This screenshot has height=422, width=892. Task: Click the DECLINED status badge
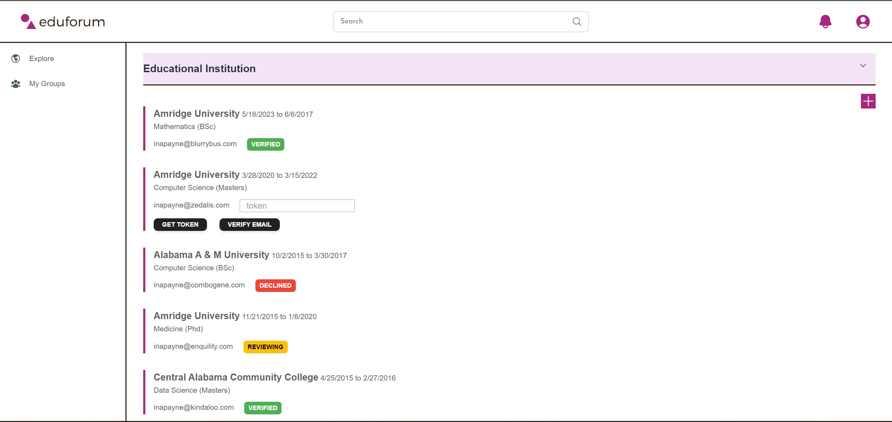click(275, 286)
